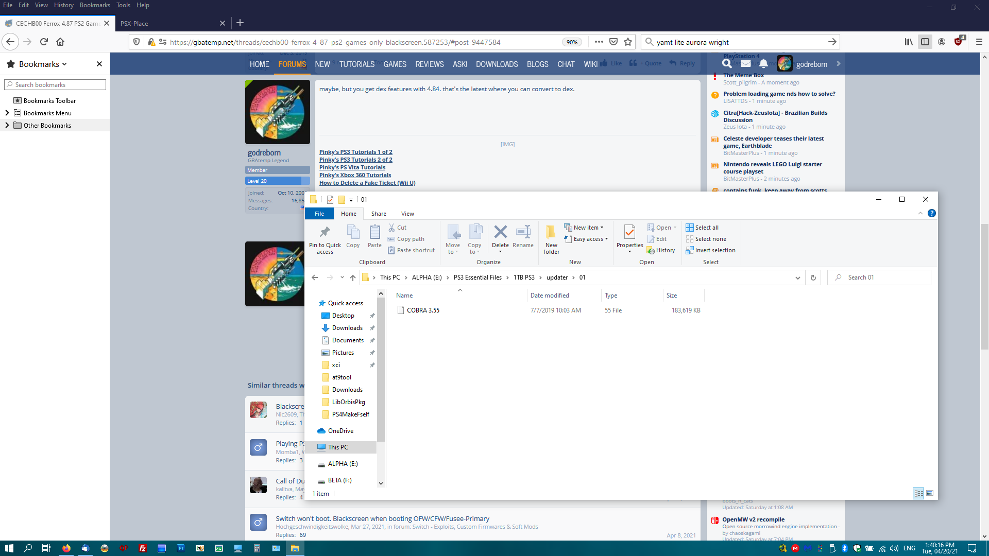
Task: Open GBAtemp alerts bell icon
Action: [x=763, y=63]
